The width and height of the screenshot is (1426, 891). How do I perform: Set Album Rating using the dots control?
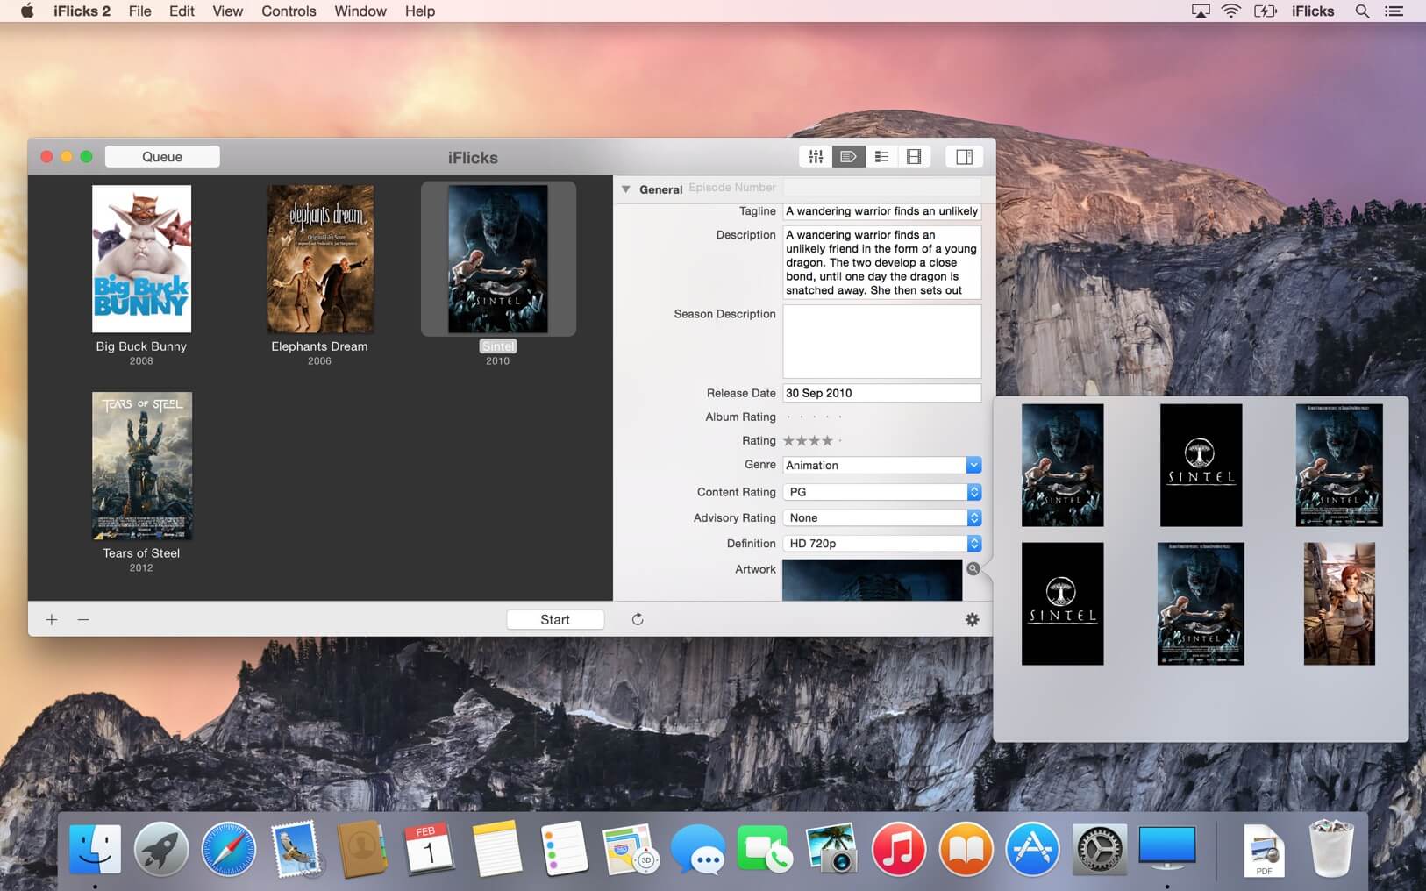coord(813,417)
